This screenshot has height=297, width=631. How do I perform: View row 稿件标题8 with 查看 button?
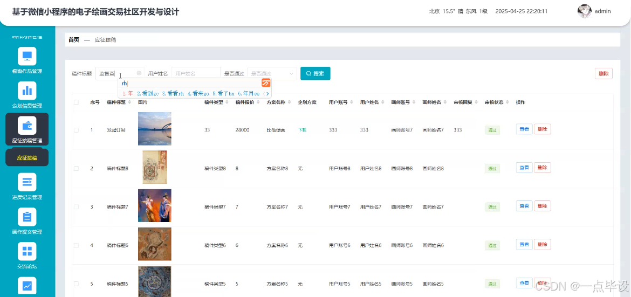[524, 168]
